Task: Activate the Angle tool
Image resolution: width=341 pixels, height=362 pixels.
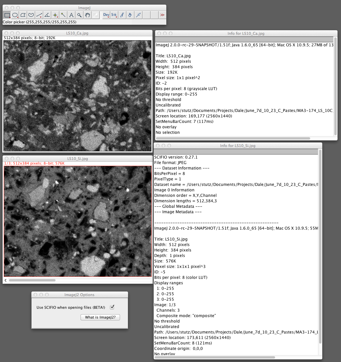Action: [x=47, y=15]
